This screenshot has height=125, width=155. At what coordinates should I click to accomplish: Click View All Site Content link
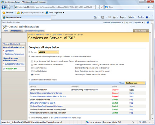tap(11, 44)
